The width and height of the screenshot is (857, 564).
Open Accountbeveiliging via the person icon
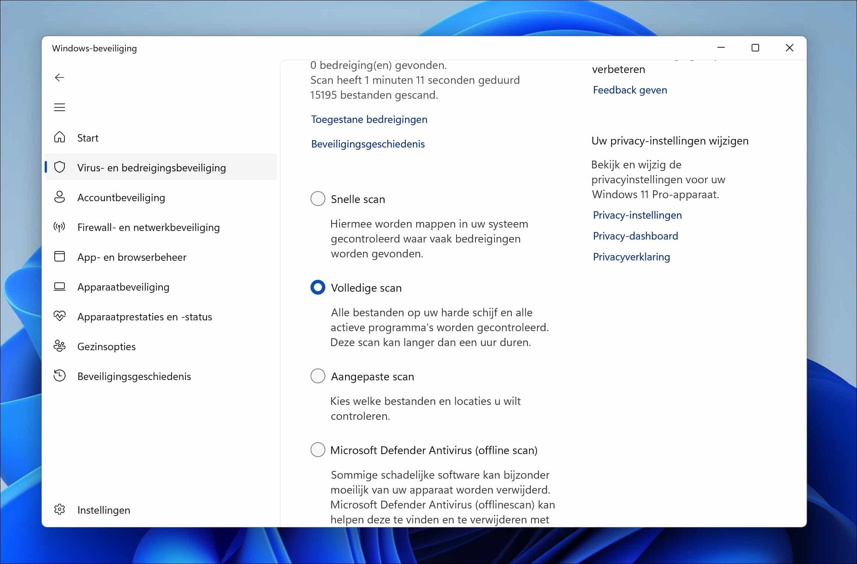tap(60, 197)
